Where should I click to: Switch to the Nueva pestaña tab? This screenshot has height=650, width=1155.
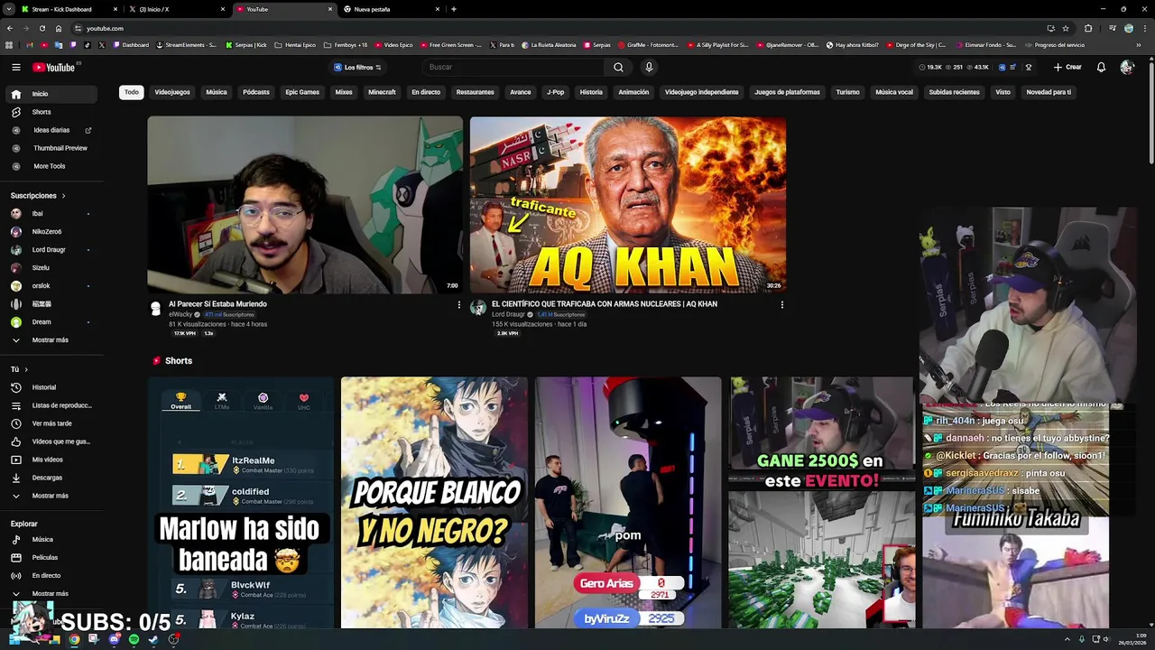click(391, 9)
